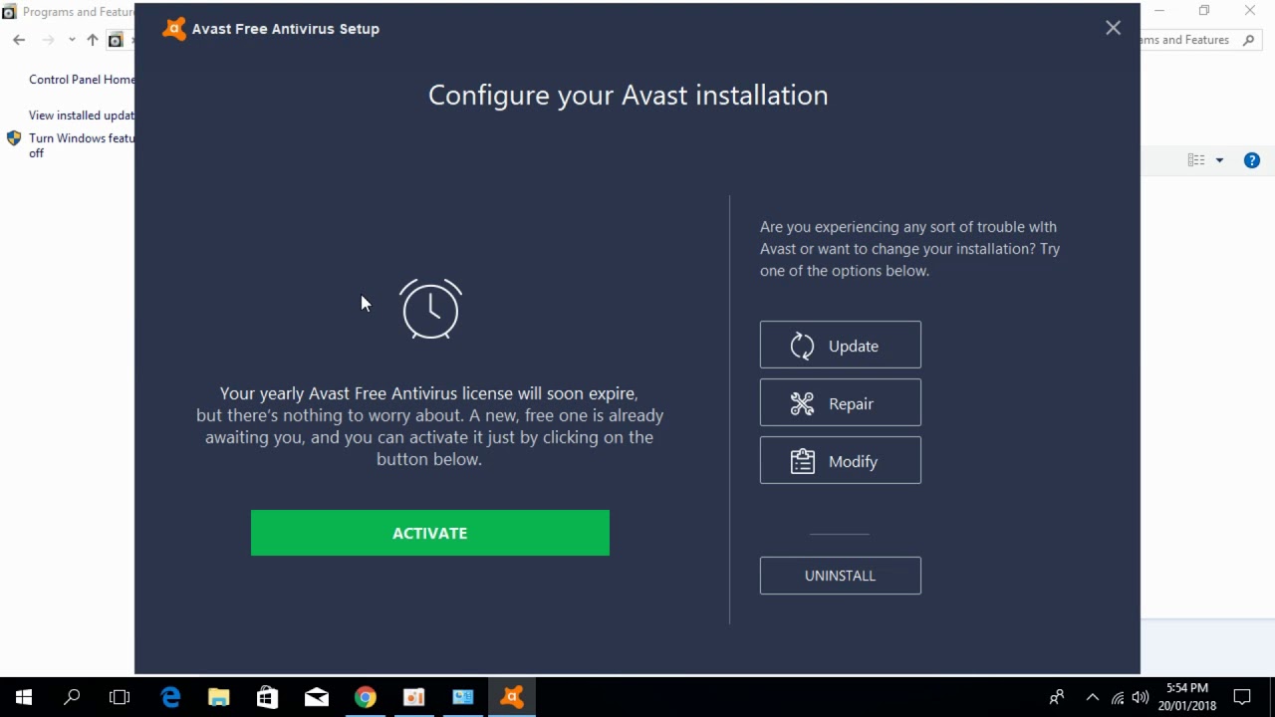Click the Modify button

click(x=840, y=460)
